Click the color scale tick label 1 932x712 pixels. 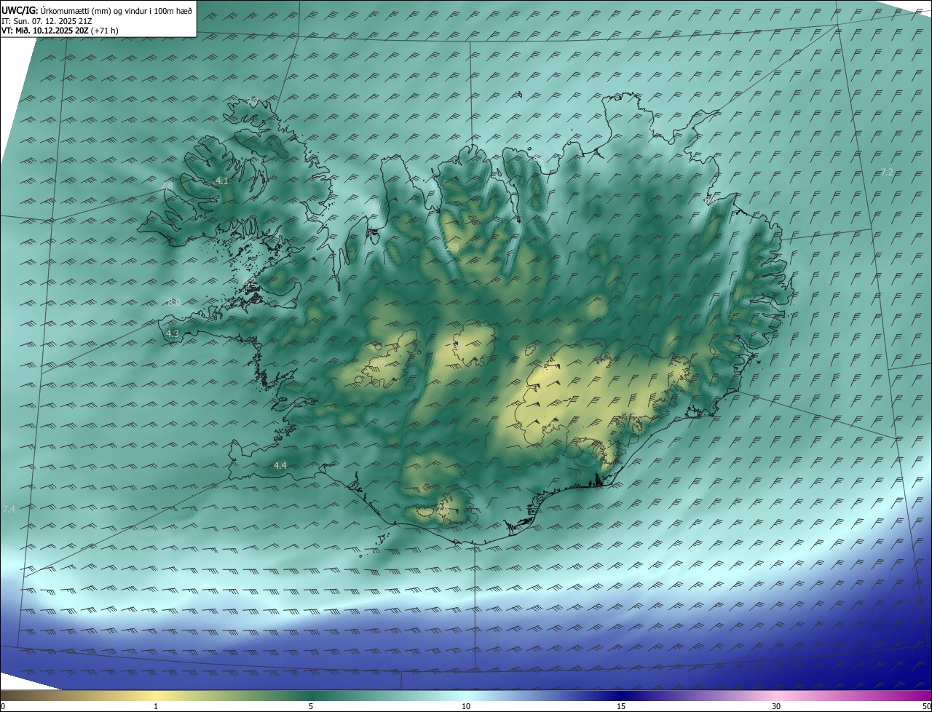point(156,706)
